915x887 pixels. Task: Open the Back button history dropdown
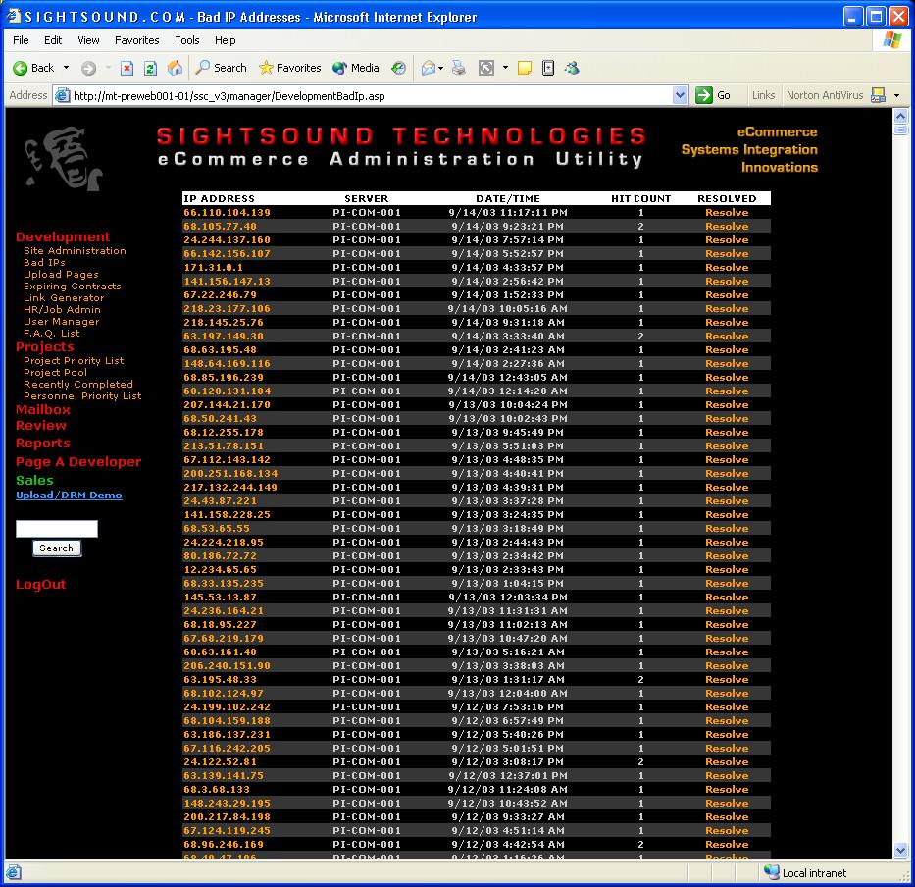click(x=66, y=68)
